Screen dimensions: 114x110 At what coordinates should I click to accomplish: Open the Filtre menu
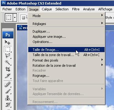tap(76, 9)
